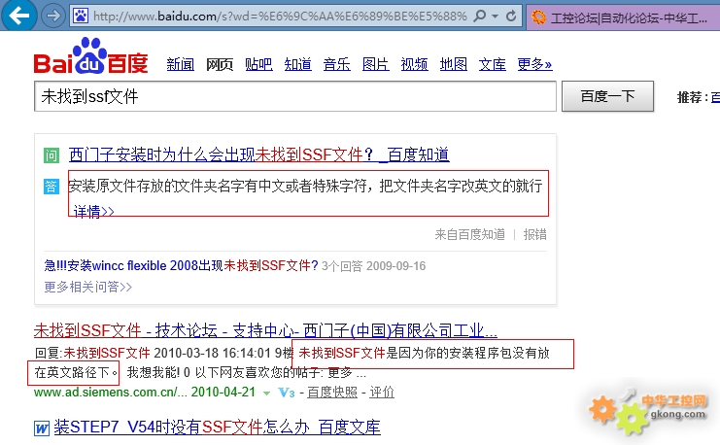
Task: Click the 评价 link
Action: pyautogui.click(x=382, y=393)
